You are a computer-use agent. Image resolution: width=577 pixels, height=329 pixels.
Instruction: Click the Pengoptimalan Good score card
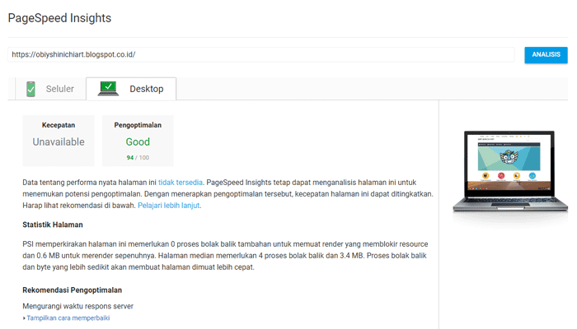138,141
